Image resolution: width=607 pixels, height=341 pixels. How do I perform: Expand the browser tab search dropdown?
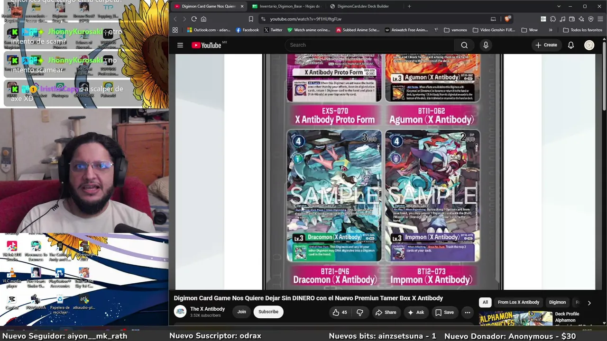[x=559, y=6]
